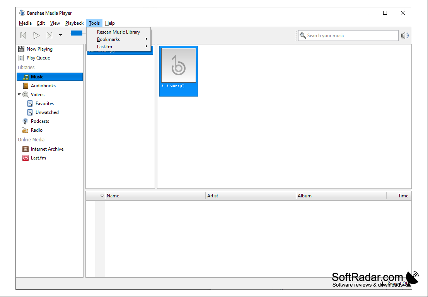Click the red Last.fm icon
The width and height of the screenshot is (428, 297).
point(26,158)
